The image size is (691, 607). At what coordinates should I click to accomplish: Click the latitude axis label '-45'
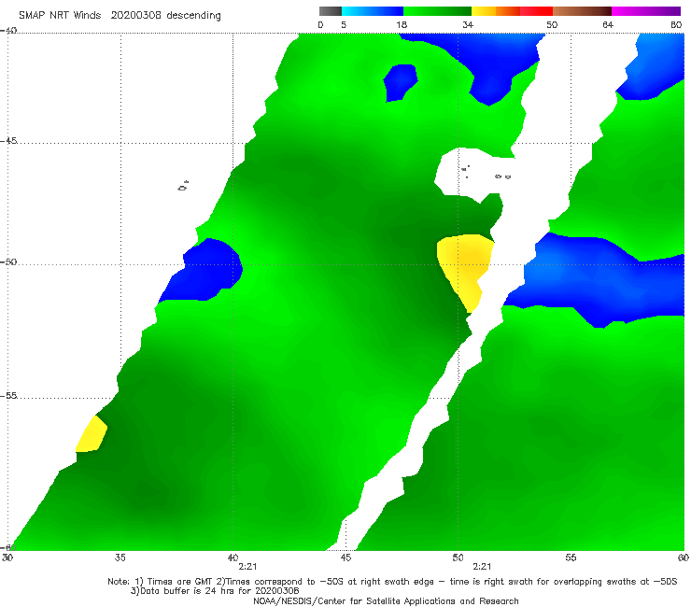pos(8,141)
